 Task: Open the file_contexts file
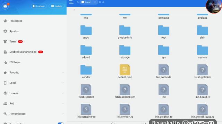(x=164, y=72)
